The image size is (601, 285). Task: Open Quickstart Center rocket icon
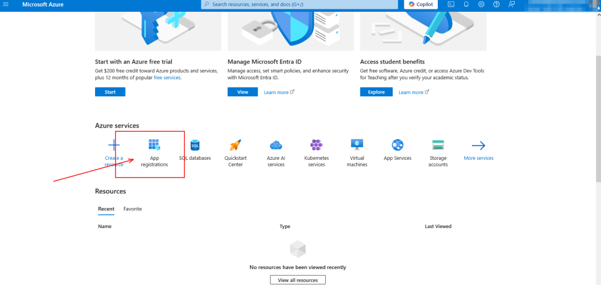point(235,145)
